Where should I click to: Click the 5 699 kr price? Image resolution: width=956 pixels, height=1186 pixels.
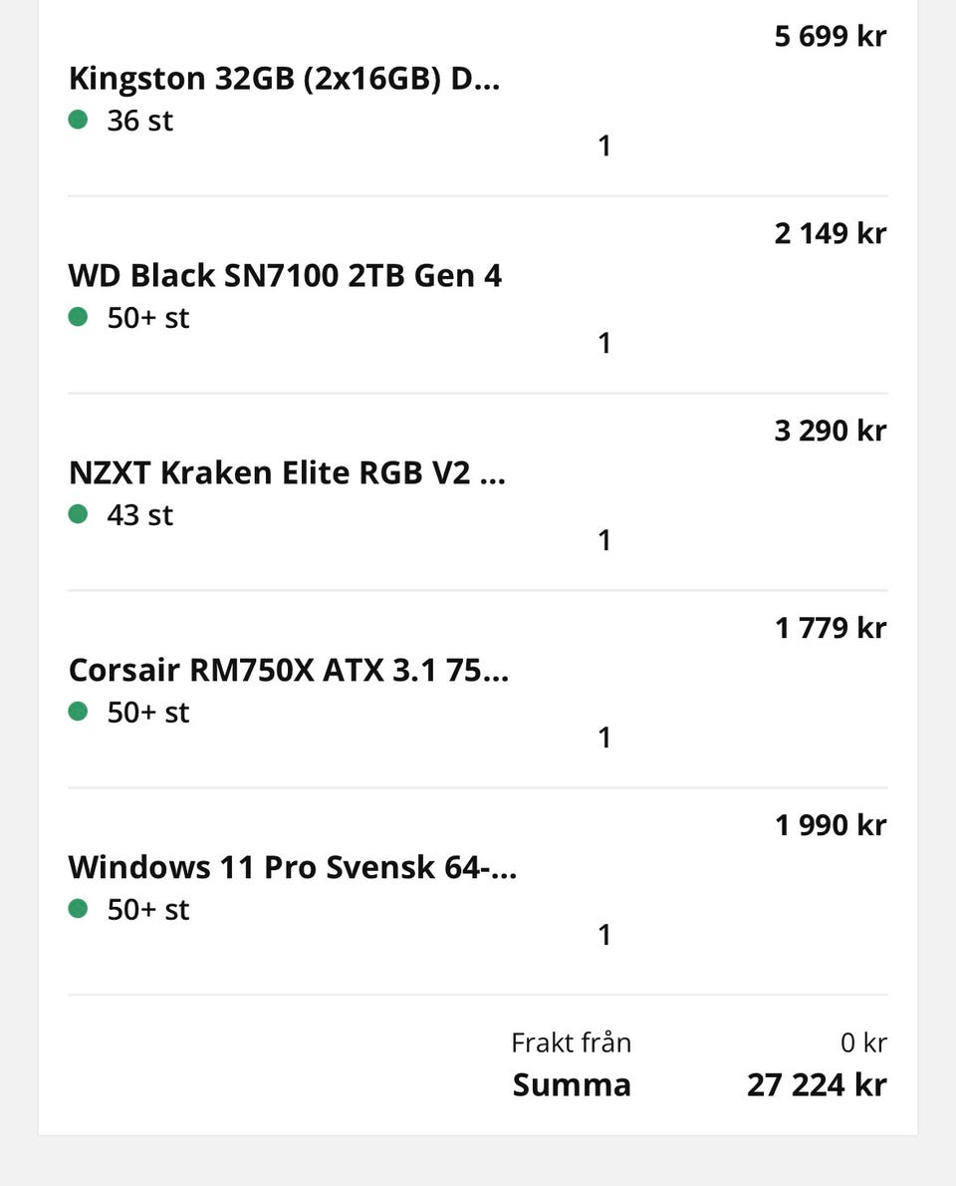[830, 37]
